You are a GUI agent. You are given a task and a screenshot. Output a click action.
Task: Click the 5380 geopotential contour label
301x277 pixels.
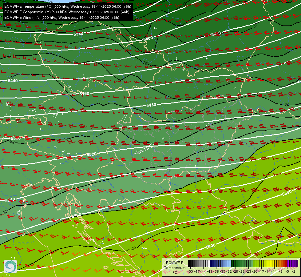78,34
